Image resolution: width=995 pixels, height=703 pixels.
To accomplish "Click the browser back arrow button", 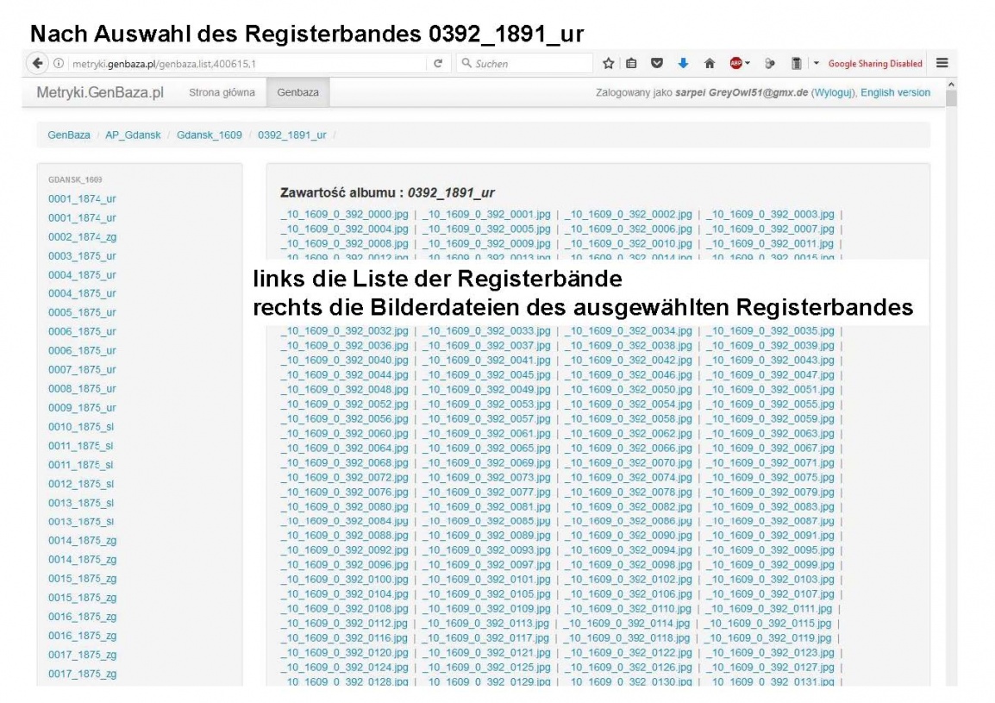I will point(37,63).
